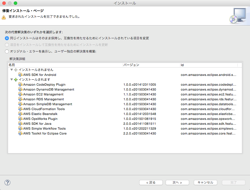The image size is (250, 190).
Task: Proceed with the 次へ > button
Action: pyautogui.click(x=177, y=183)
